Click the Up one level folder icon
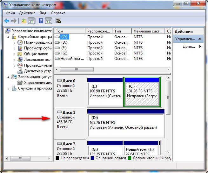The width and height of the screenshot is (208, 173). [x=23, y=21]
